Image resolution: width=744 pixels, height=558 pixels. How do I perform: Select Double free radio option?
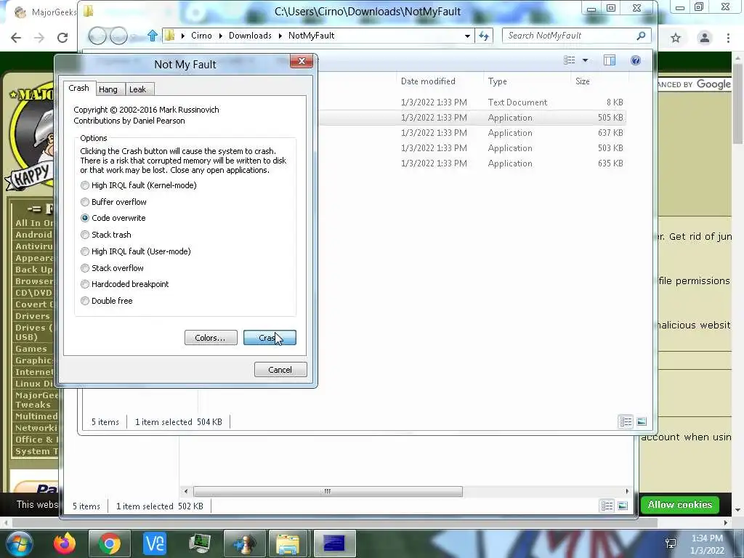[x=107, y=301]
